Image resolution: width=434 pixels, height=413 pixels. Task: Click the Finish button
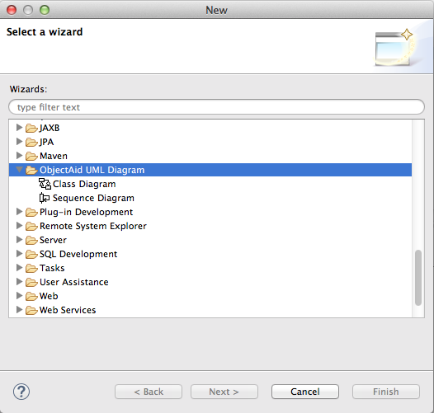pos(386,392)
